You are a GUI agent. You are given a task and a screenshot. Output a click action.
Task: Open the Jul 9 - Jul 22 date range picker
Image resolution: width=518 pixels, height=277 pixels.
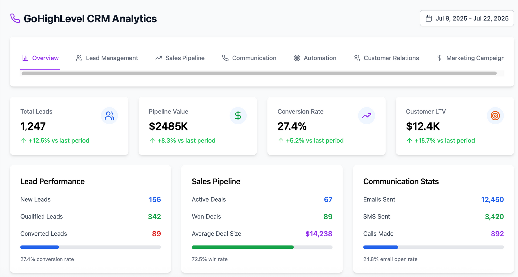(467, 18)
